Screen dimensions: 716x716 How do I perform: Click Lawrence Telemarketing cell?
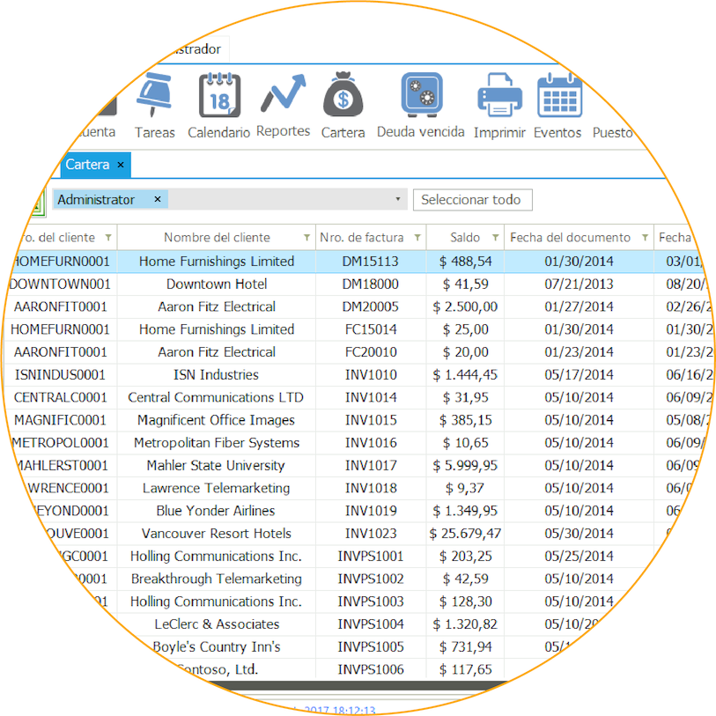[217, 488]
